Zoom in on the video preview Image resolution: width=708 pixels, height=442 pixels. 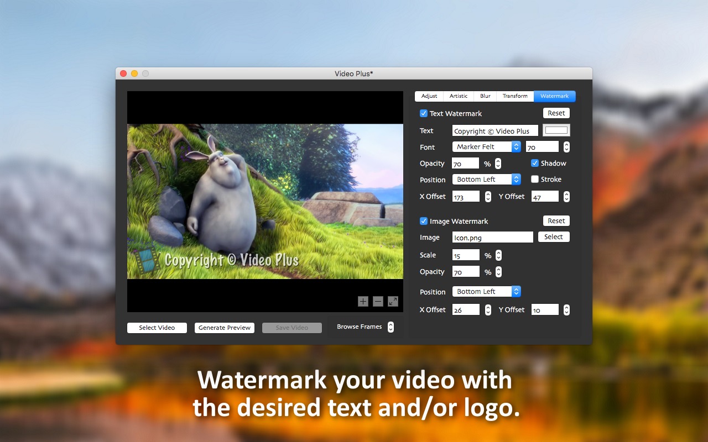[x=363, y=302]
